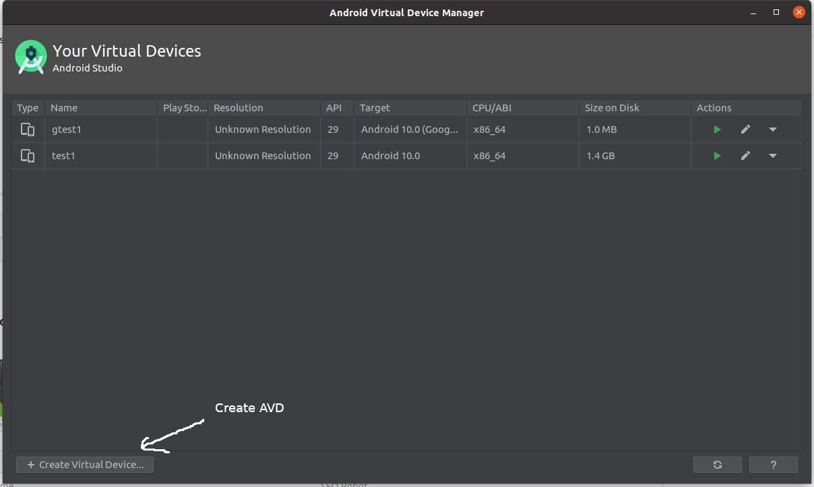Screen dimensions: 814x487
Task: Open gtest1 more actions dropdown arrow
Action: 773,130
